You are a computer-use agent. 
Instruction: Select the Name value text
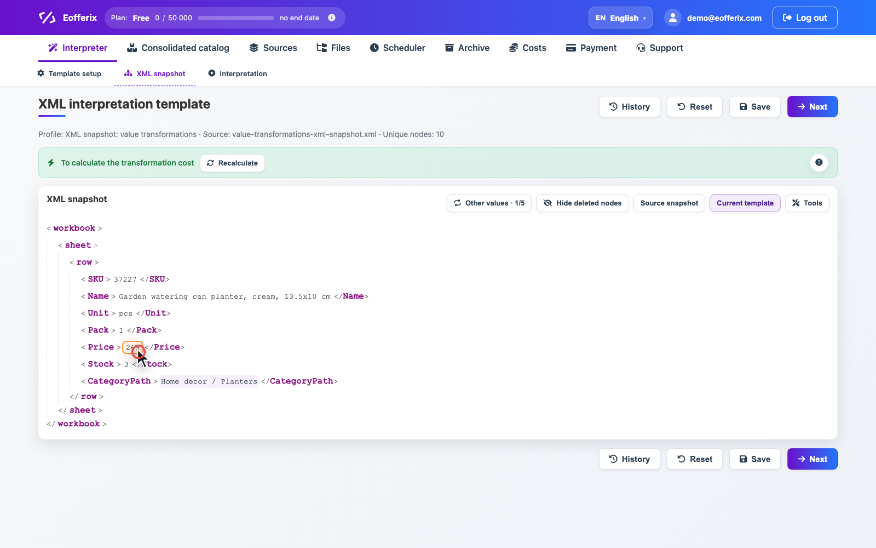pos(224,296)
